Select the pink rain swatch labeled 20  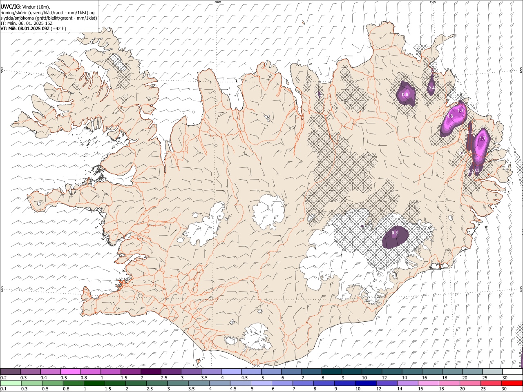[470, 383]
